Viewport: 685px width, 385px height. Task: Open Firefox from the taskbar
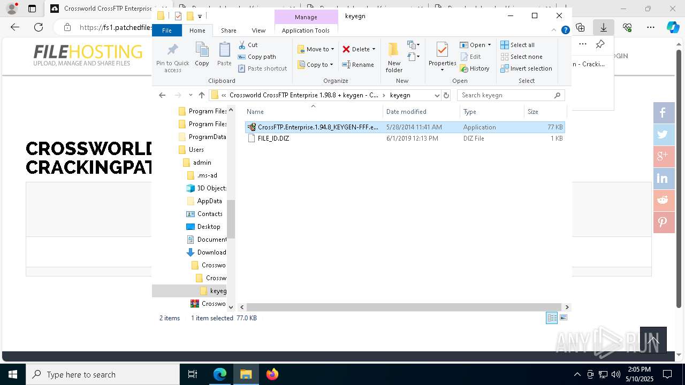272,374
